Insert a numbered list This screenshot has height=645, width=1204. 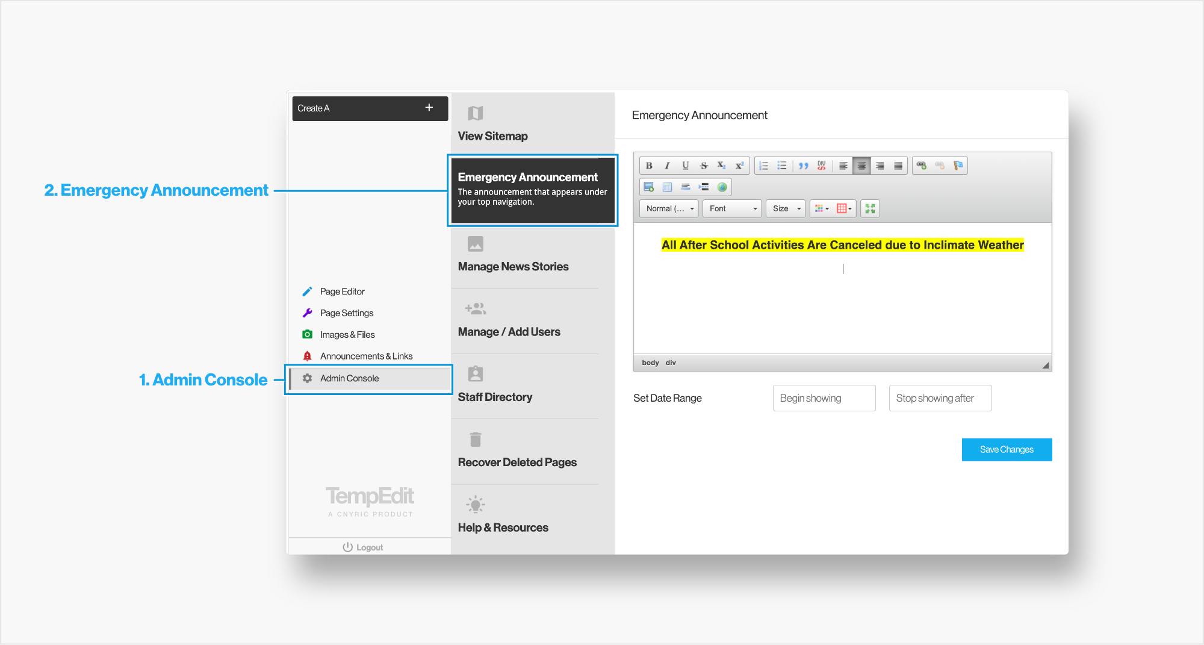pyautogui.click(x=763, y=166)
